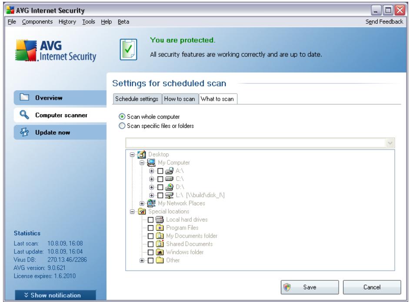Expand the C:\ drive node

pos(151,179)
